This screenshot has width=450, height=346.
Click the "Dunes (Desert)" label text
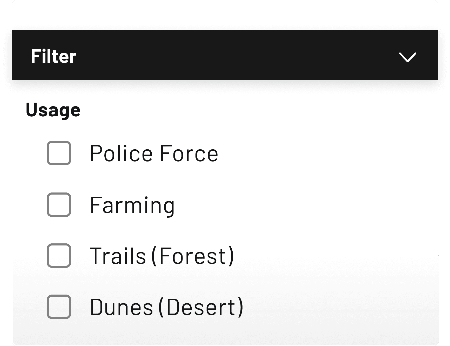pyautogui.click(x=167, y=307)
